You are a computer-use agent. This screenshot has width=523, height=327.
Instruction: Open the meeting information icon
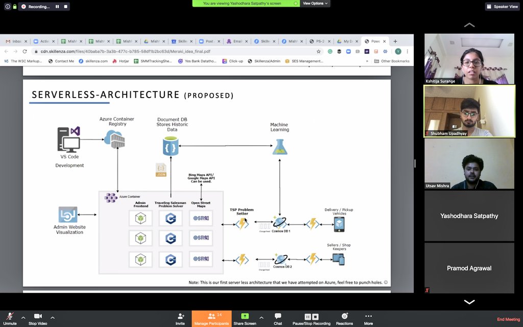(7, 6)
